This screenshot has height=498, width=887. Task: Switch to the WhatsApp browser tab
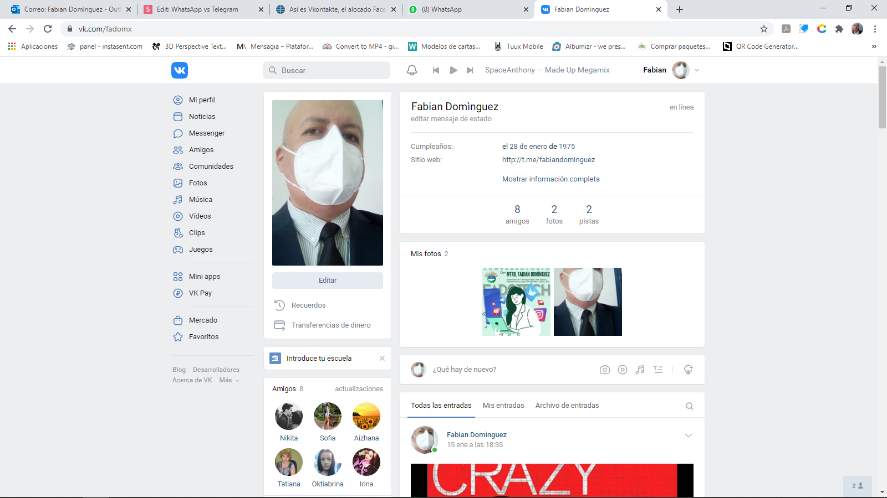click(468, 9)
